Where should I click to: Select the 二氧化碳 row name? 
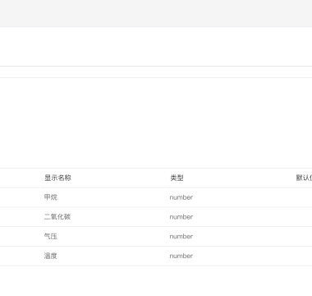pyautogui.click(x=57, y=216)
